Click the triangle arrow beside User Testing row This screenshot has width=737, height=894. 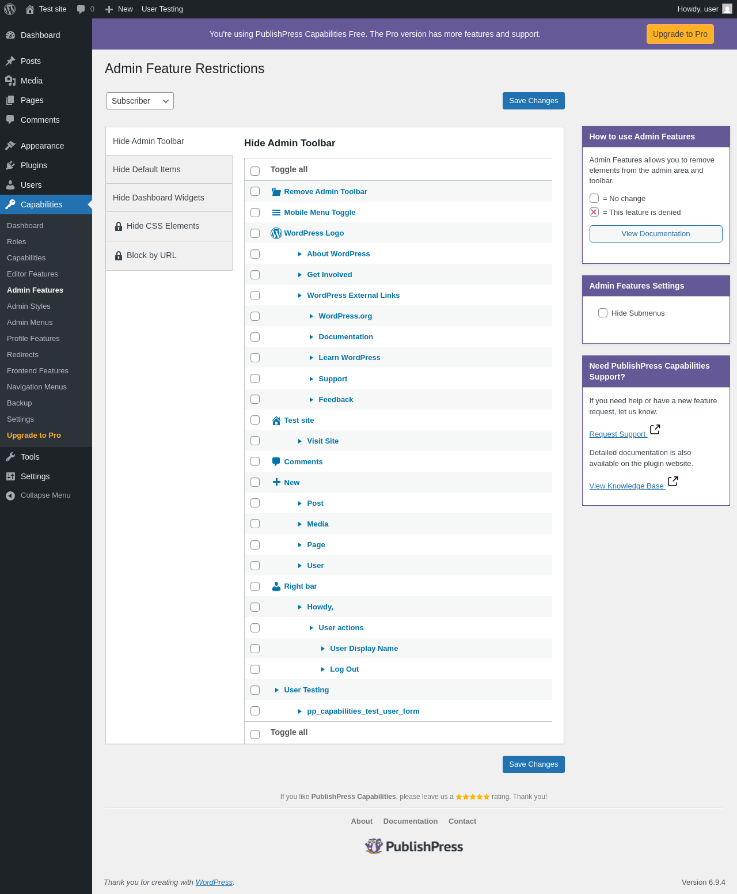(277, 690)
